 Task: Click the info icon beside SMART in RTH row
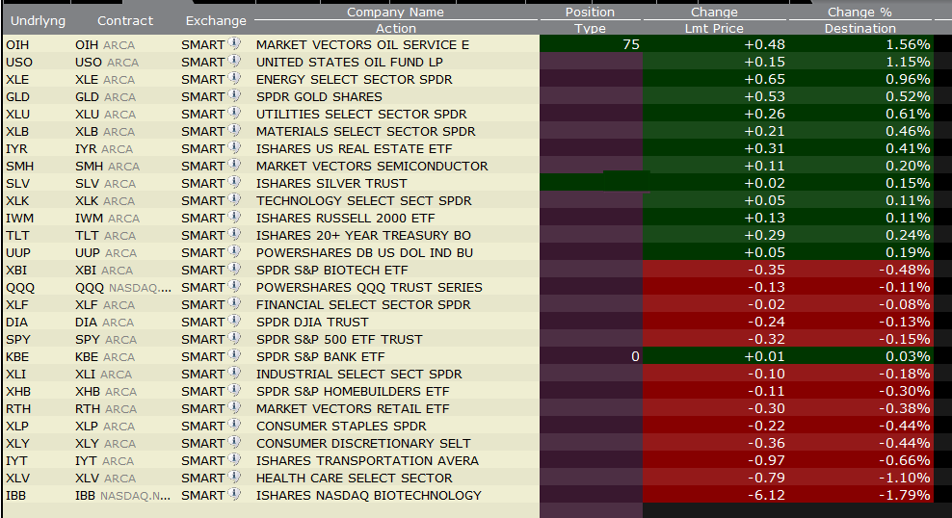coord(234,408)
